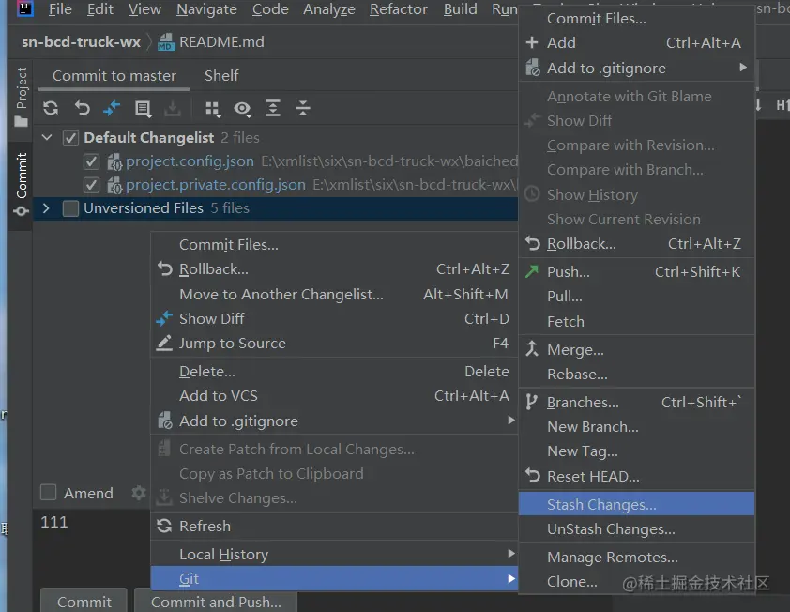
Task: Select Merge in Git submenu
Action: click(636, 349)
